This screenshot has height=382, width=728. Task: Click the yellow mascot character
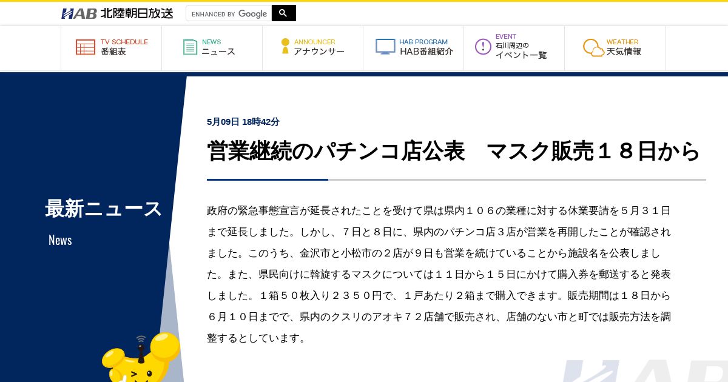tap(142, 358)
